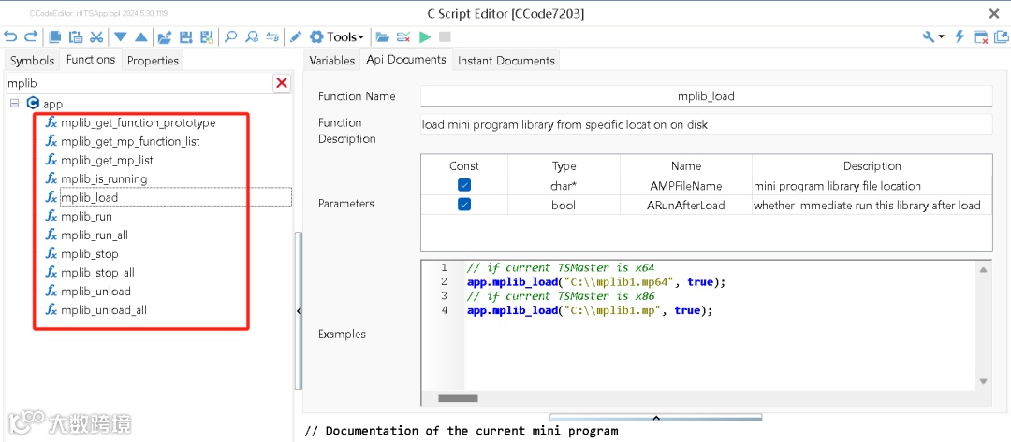Image resolution: width=1011 pixels, height=442 pixels.
Task: Click the down triangle toolbar icon
Action: tap(121, 36)
